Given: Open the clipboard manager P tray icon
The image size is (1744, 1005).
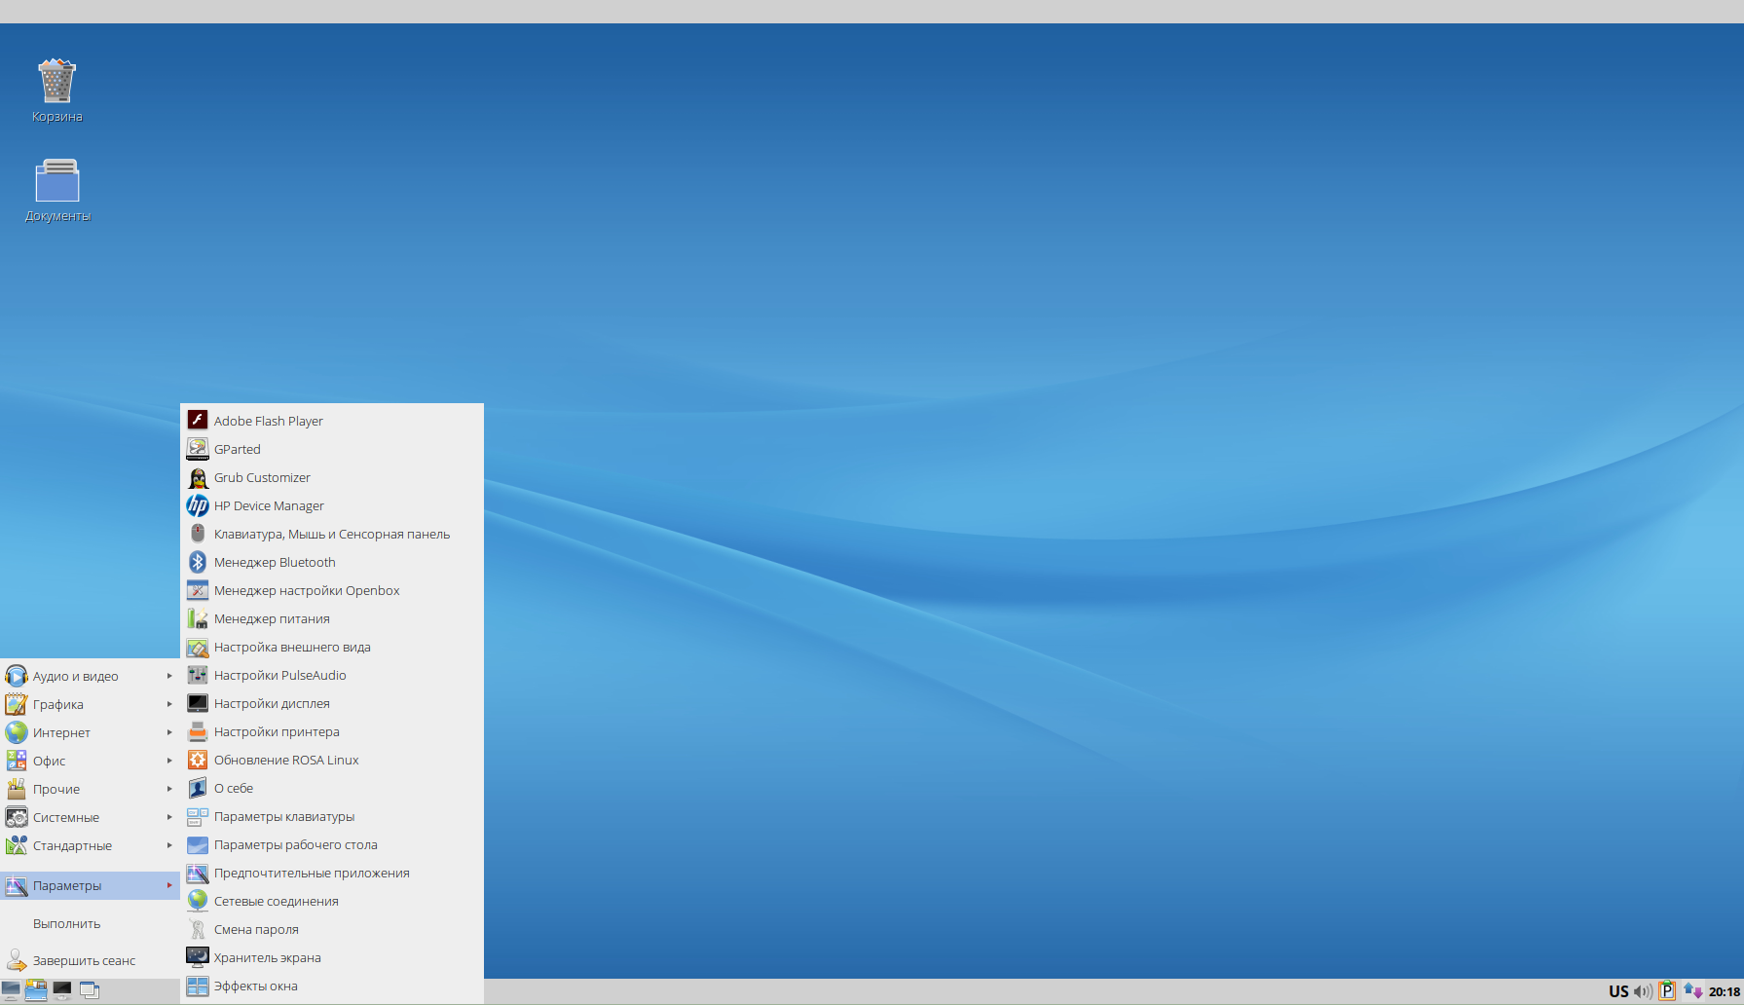Looking at the screenshot, I should click(x=1667, y=991).
